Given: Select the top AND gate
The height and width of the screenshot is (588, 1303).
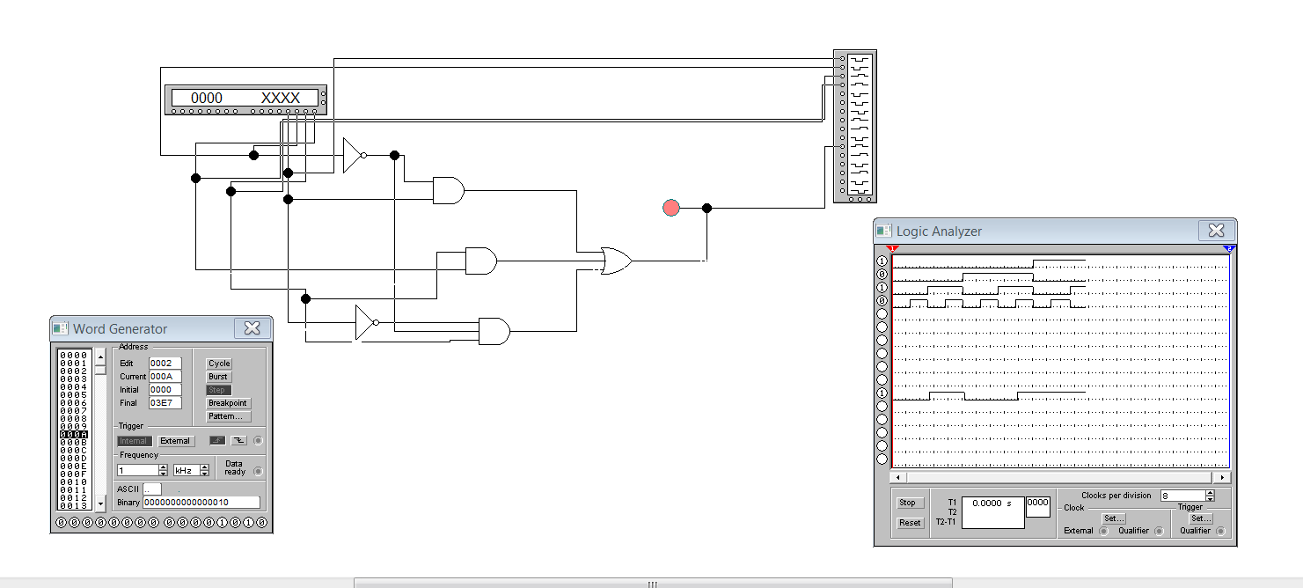Looking at the screenshot, I should [449, 190].
